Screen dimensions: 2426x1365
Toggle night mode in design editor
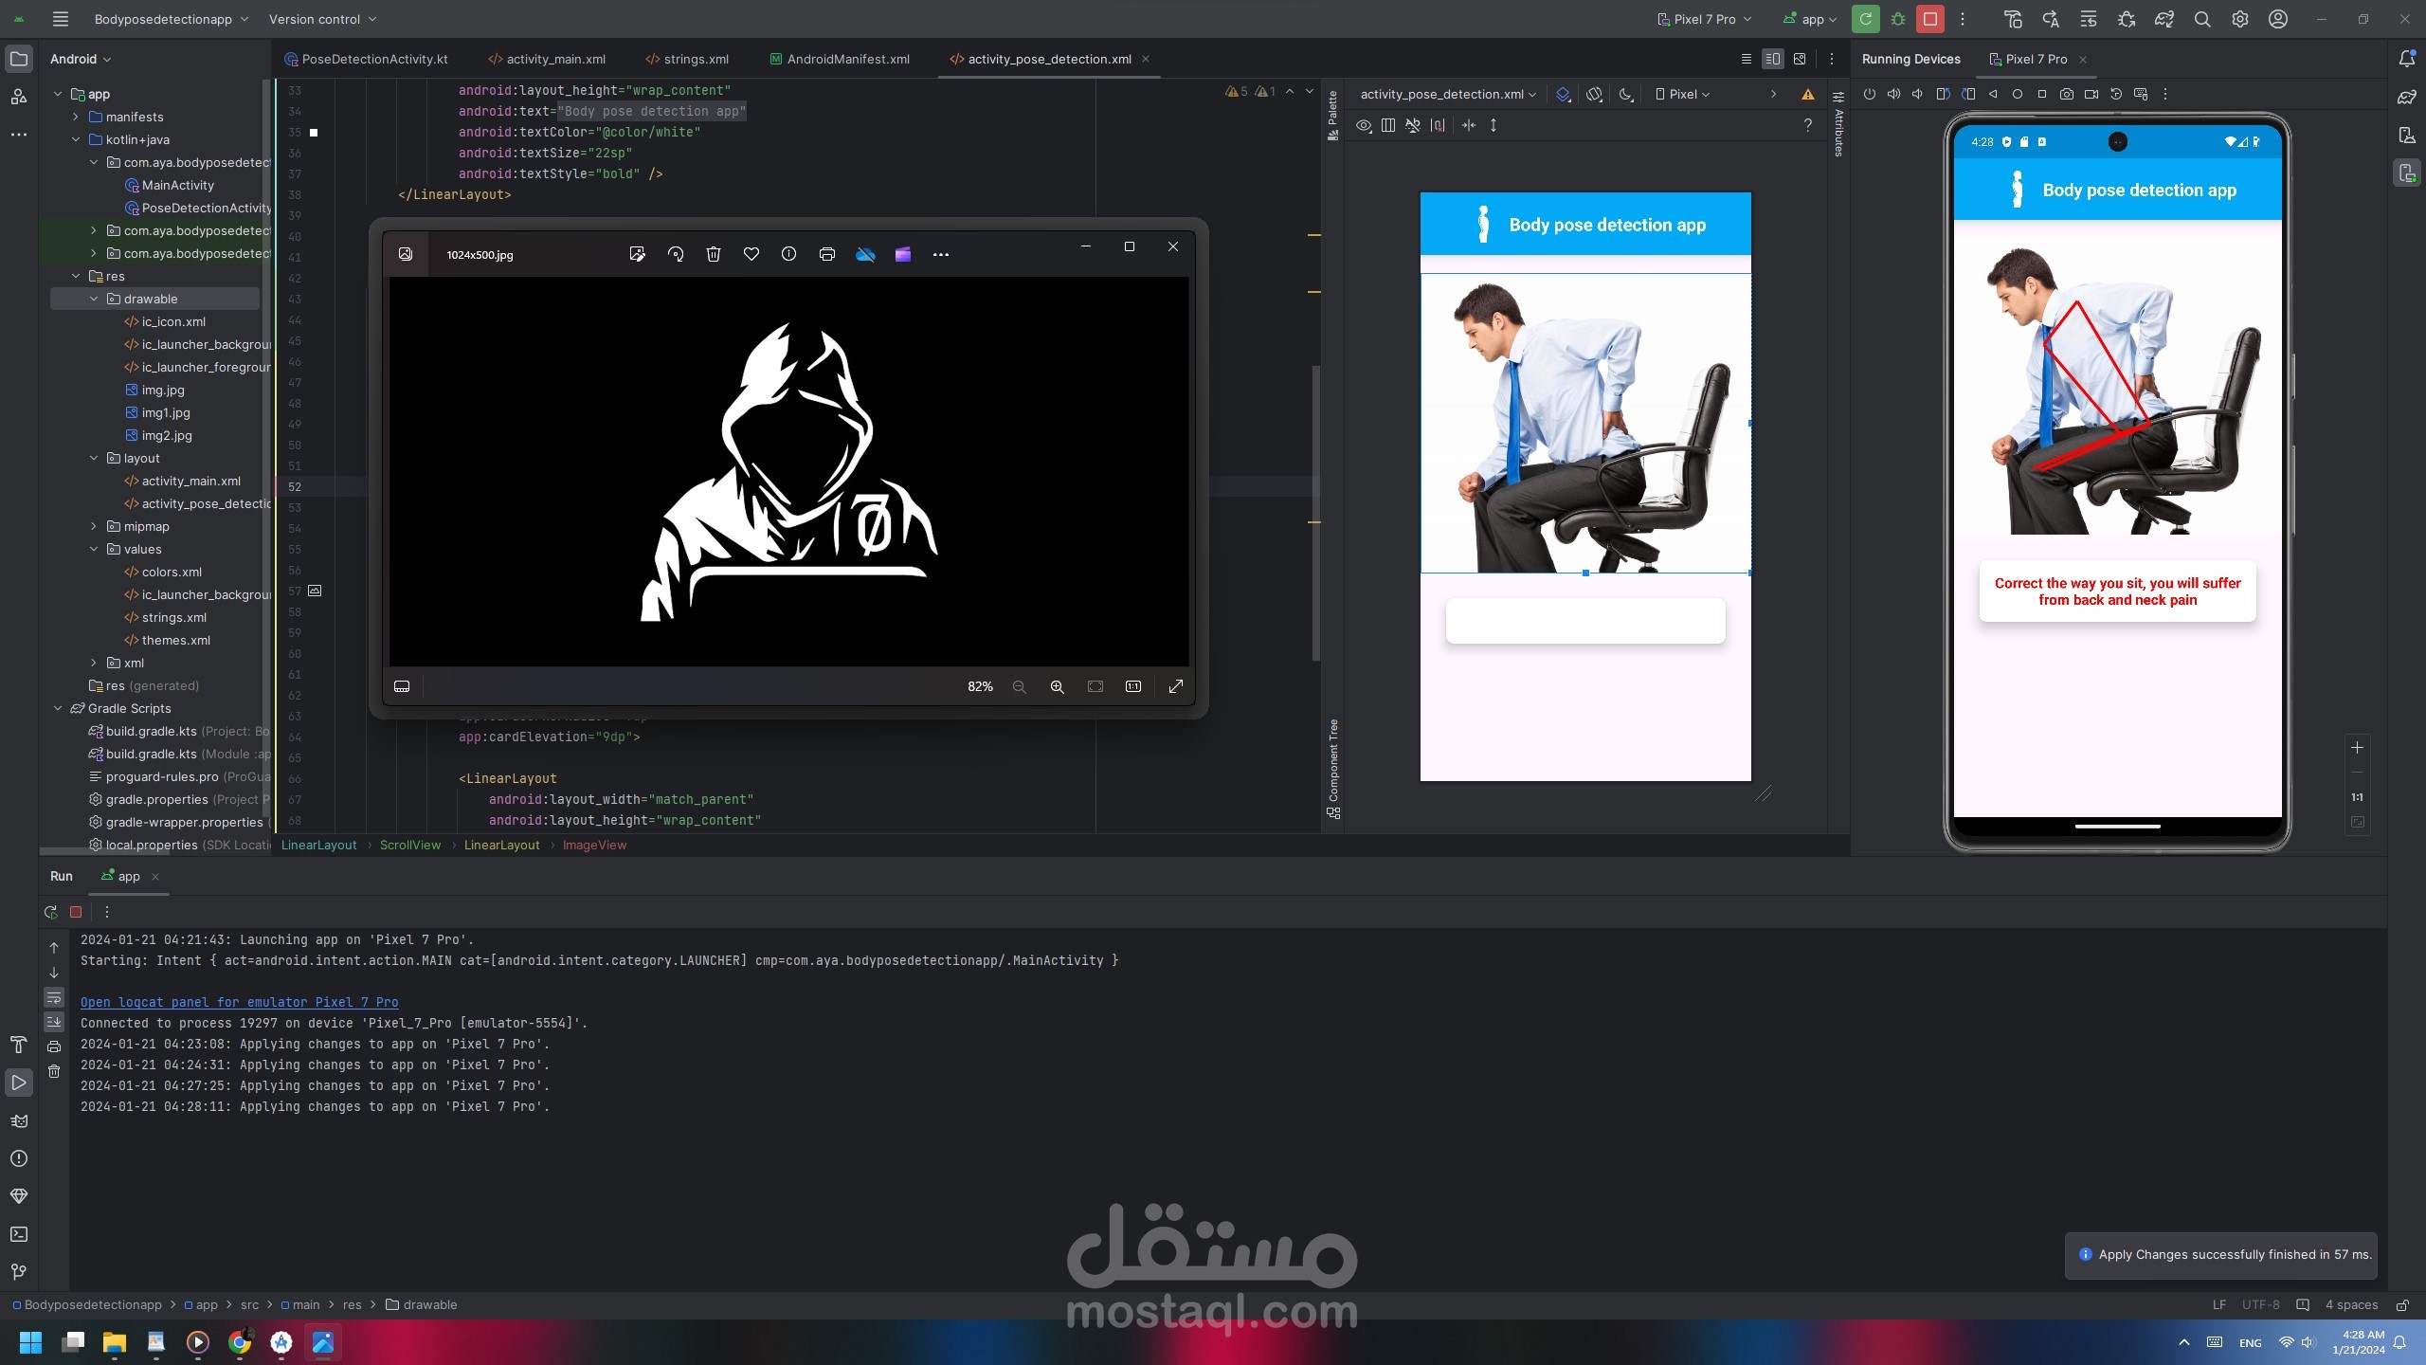click(1626, 94)
